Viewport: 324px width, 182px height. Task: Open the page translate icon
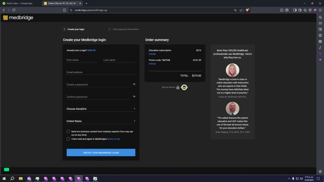click(235, 10)
